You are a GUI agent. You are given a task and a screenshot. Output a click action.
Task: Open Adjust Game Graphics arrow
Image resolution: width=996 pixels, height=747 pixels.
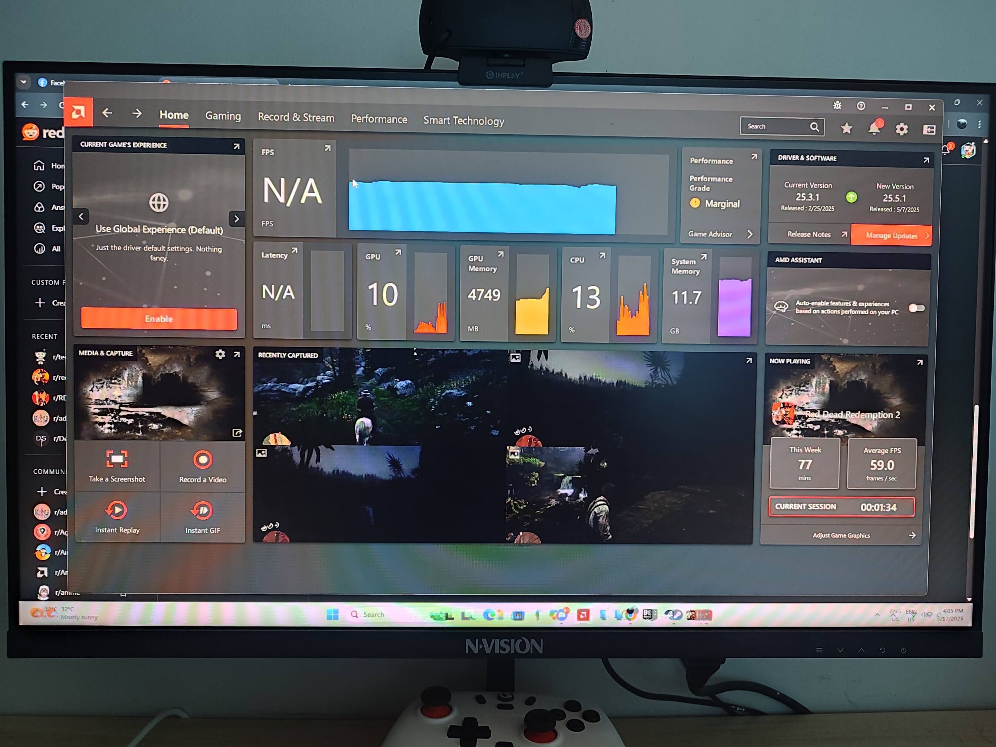pyautogui.click(x=912, y=536)
